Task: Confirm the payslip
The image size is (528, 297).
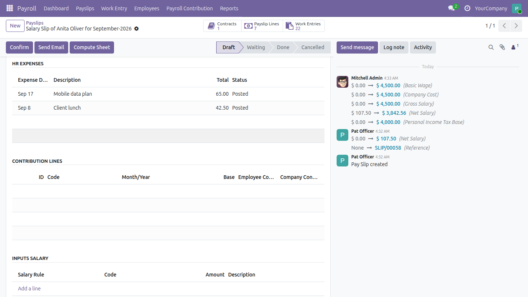Action: 19,47
